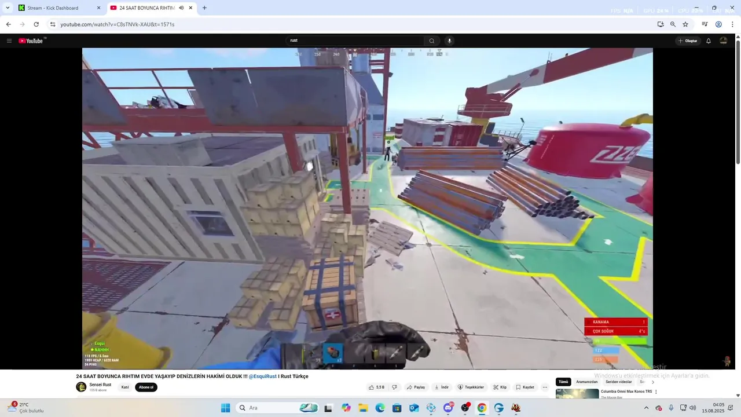Save video with Kaydet button
The width and height of the screenshot is (741, 417).
point(524,387)
